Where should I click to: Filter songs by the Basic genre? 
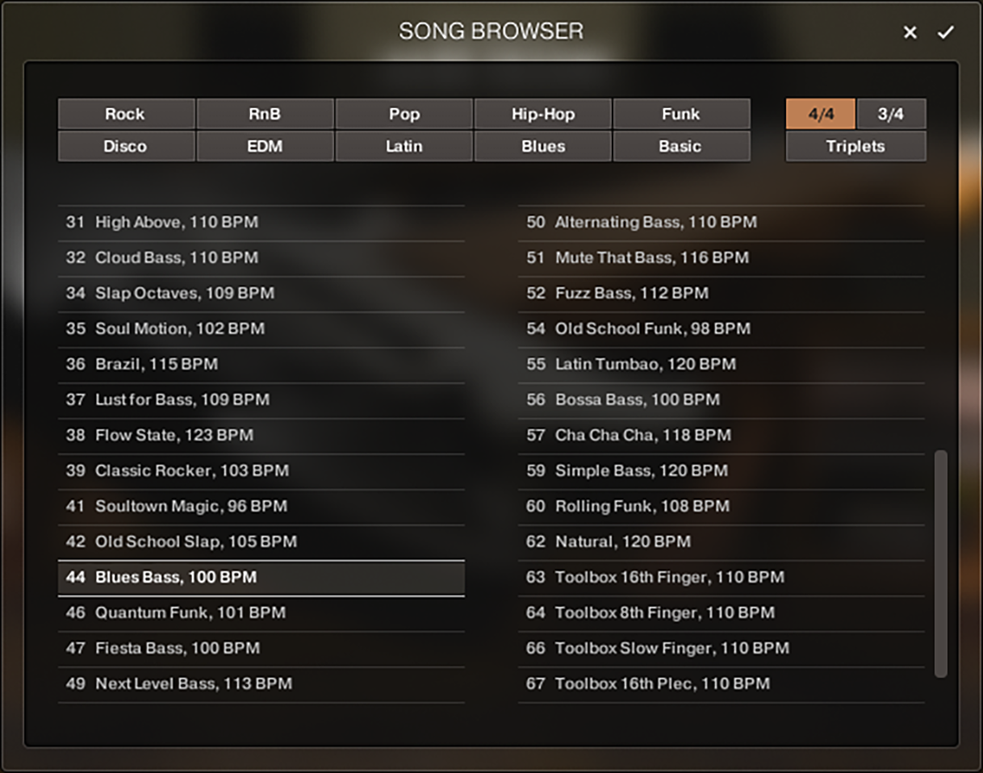pos(682,146)
